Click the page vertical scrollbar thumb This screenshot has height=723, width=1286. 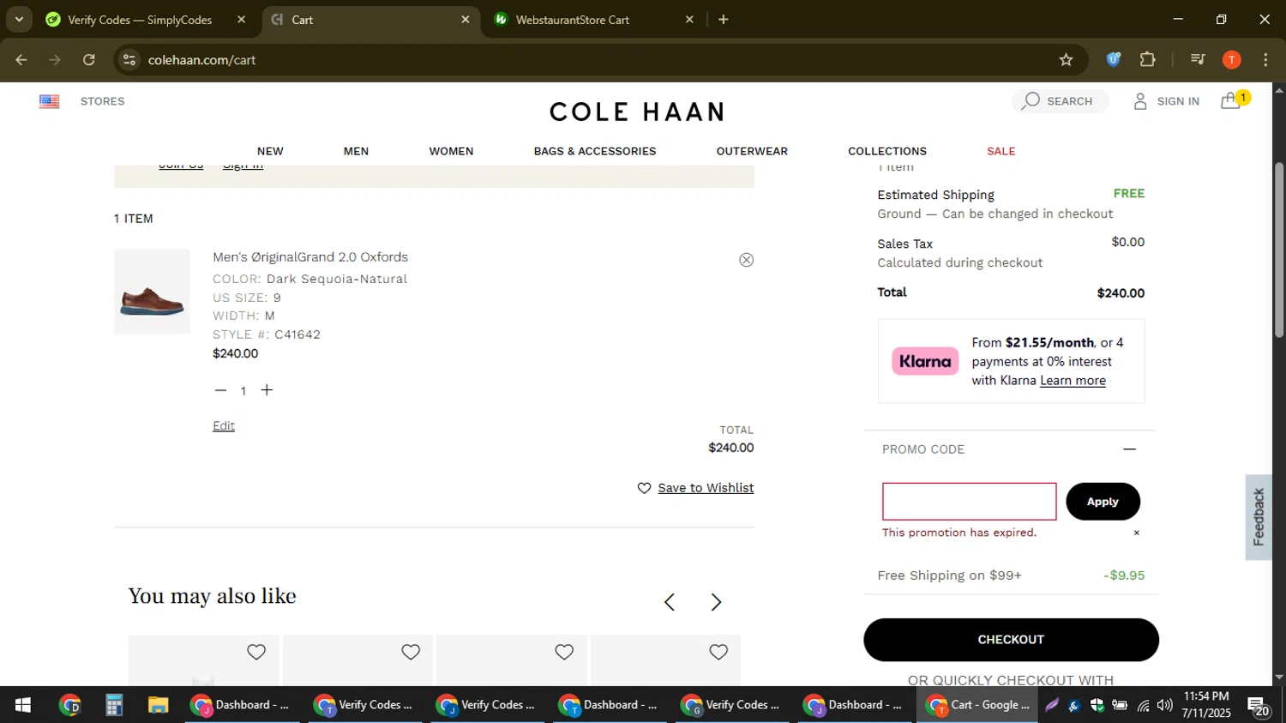click(x=1279, y=249)
